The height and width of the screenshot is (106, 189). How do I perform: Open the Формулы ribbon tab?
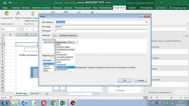(x=58, y=8)
